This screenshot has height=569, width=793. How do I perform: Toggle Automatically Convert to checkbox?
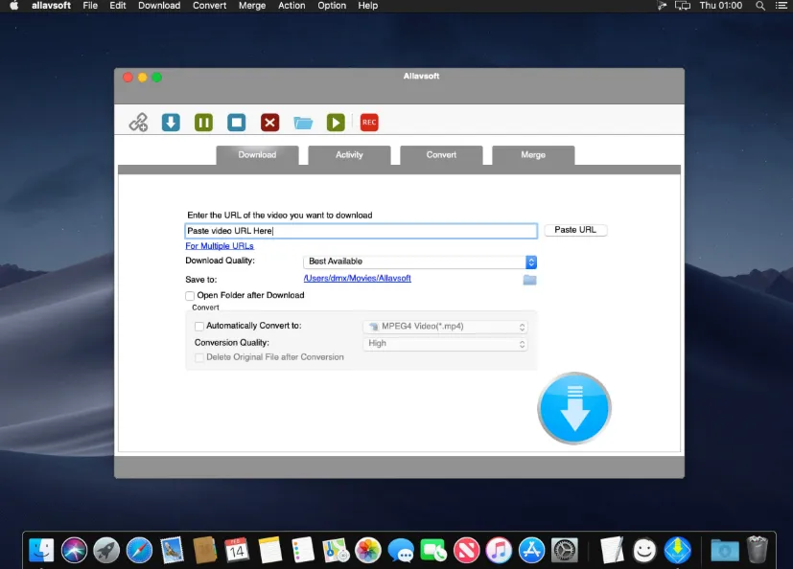[199, 327]
